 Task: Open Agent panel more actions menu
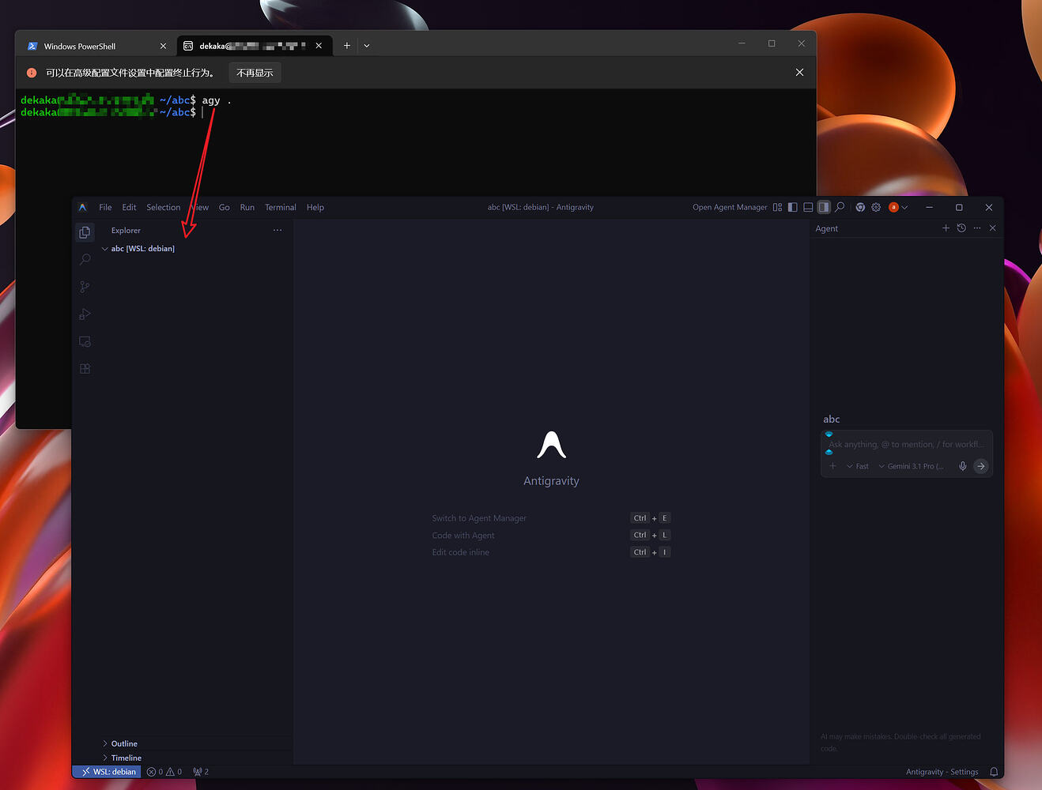tap(977, 228)
